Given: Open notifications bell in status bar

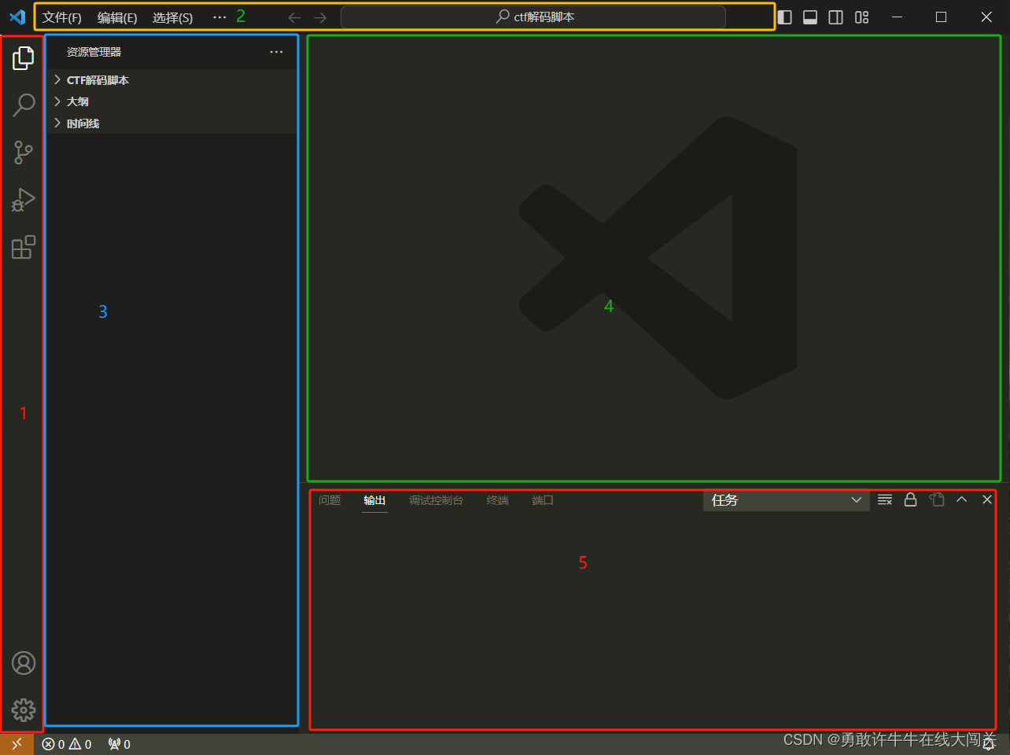Looking at the screenshot, I should pyautogui.click(x=989, y=744).
